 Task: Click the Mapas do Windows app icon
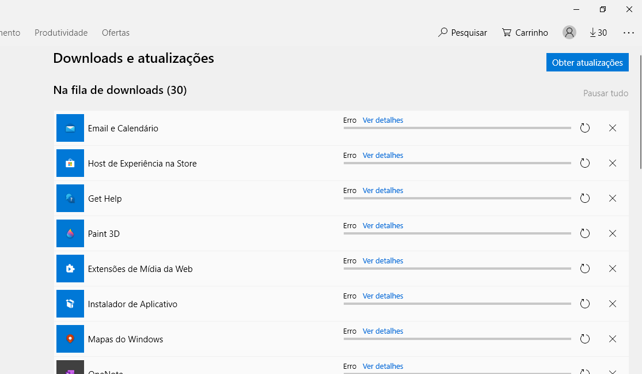coord(70,339)
